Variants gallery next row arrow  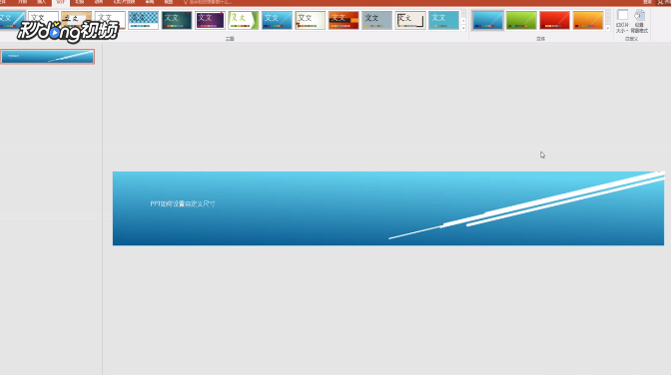click(608, 21)
